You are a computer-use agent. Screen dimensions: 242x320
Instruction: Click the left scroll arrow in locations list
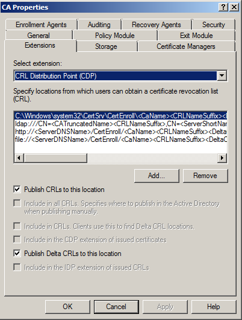pos(19,158)
